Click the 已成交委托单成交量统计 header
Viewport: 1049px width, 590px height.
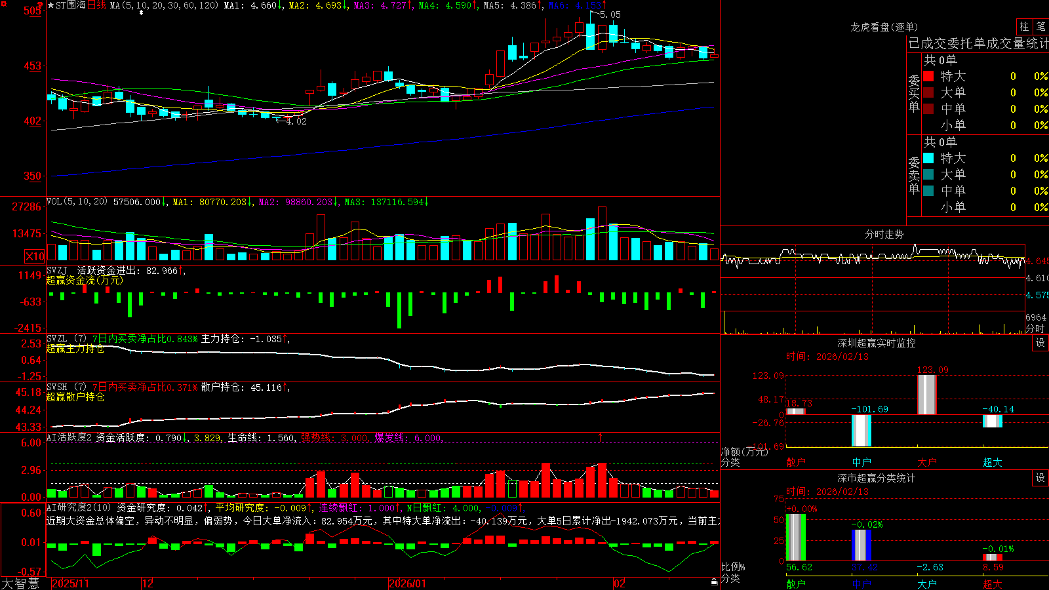(979, 43)
